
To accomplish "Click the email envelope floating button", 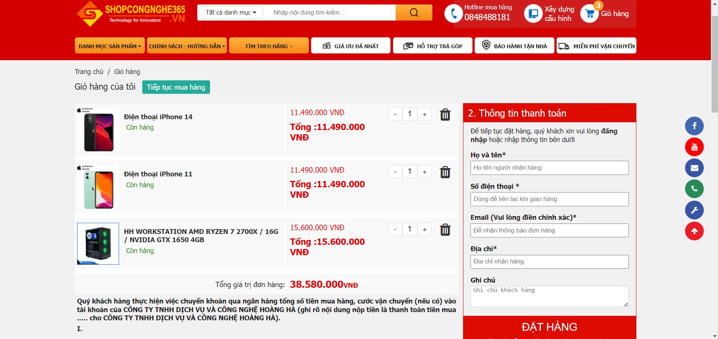I will pyautogui.click(x=694, y=168).
